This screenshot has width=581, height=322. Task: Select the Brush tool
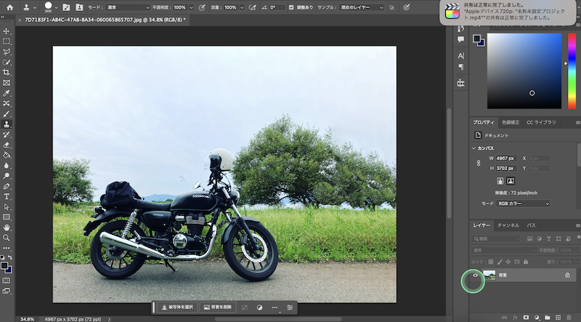click(x=7, y=114)
